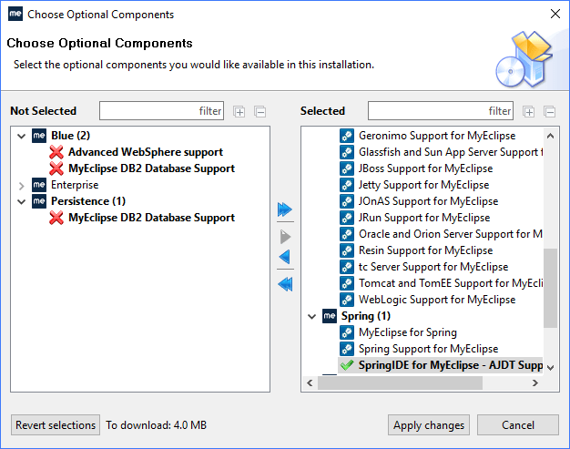Click red X icon of DB2 under Persistence

coord(56,218)
